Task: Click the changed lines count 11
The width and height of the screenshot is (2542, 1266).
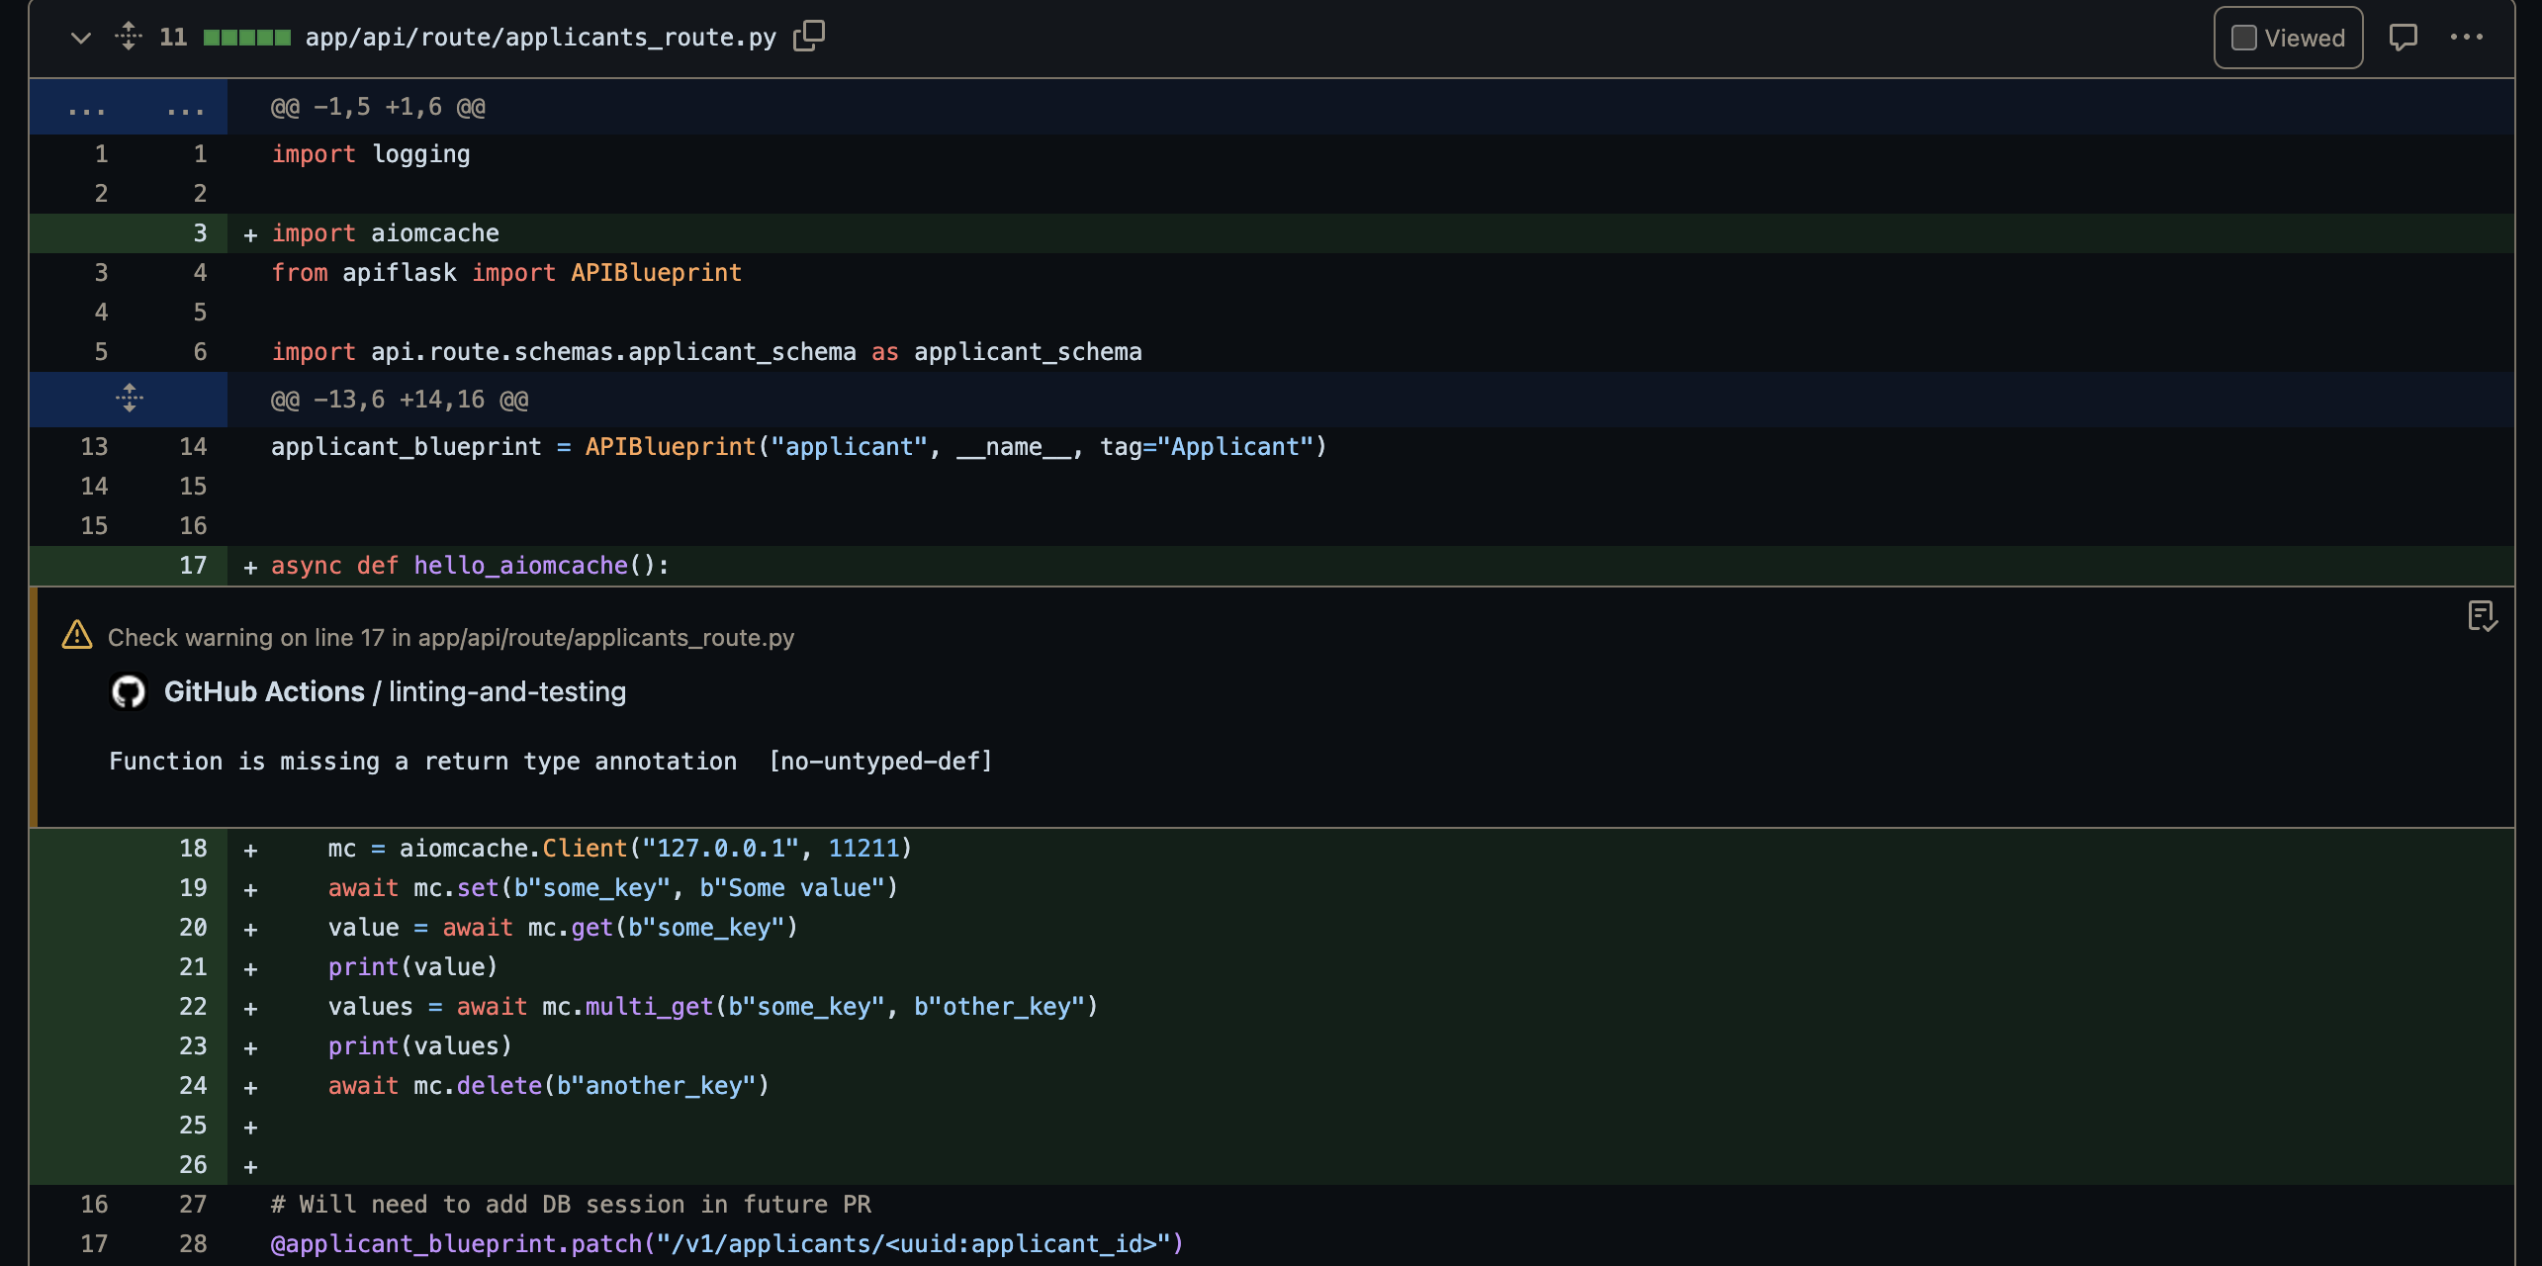Action: (x=173, y=38)
